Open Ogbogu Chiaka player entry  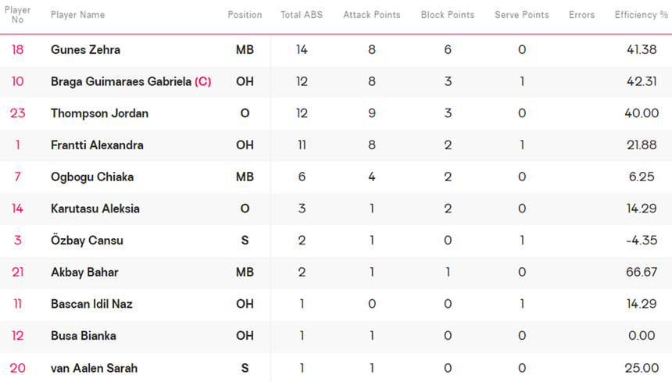pos(92,177)
